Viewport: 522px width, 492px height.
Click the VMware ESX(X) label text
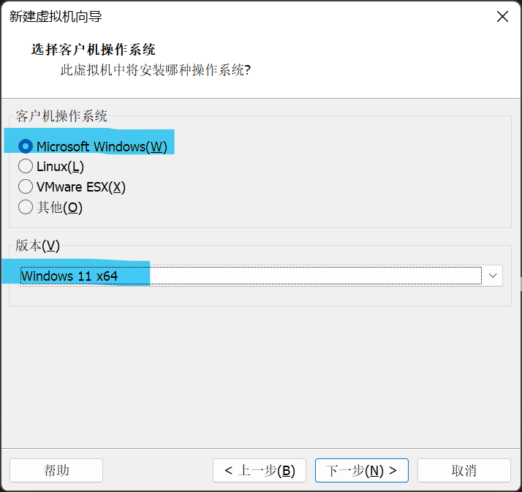81,187
